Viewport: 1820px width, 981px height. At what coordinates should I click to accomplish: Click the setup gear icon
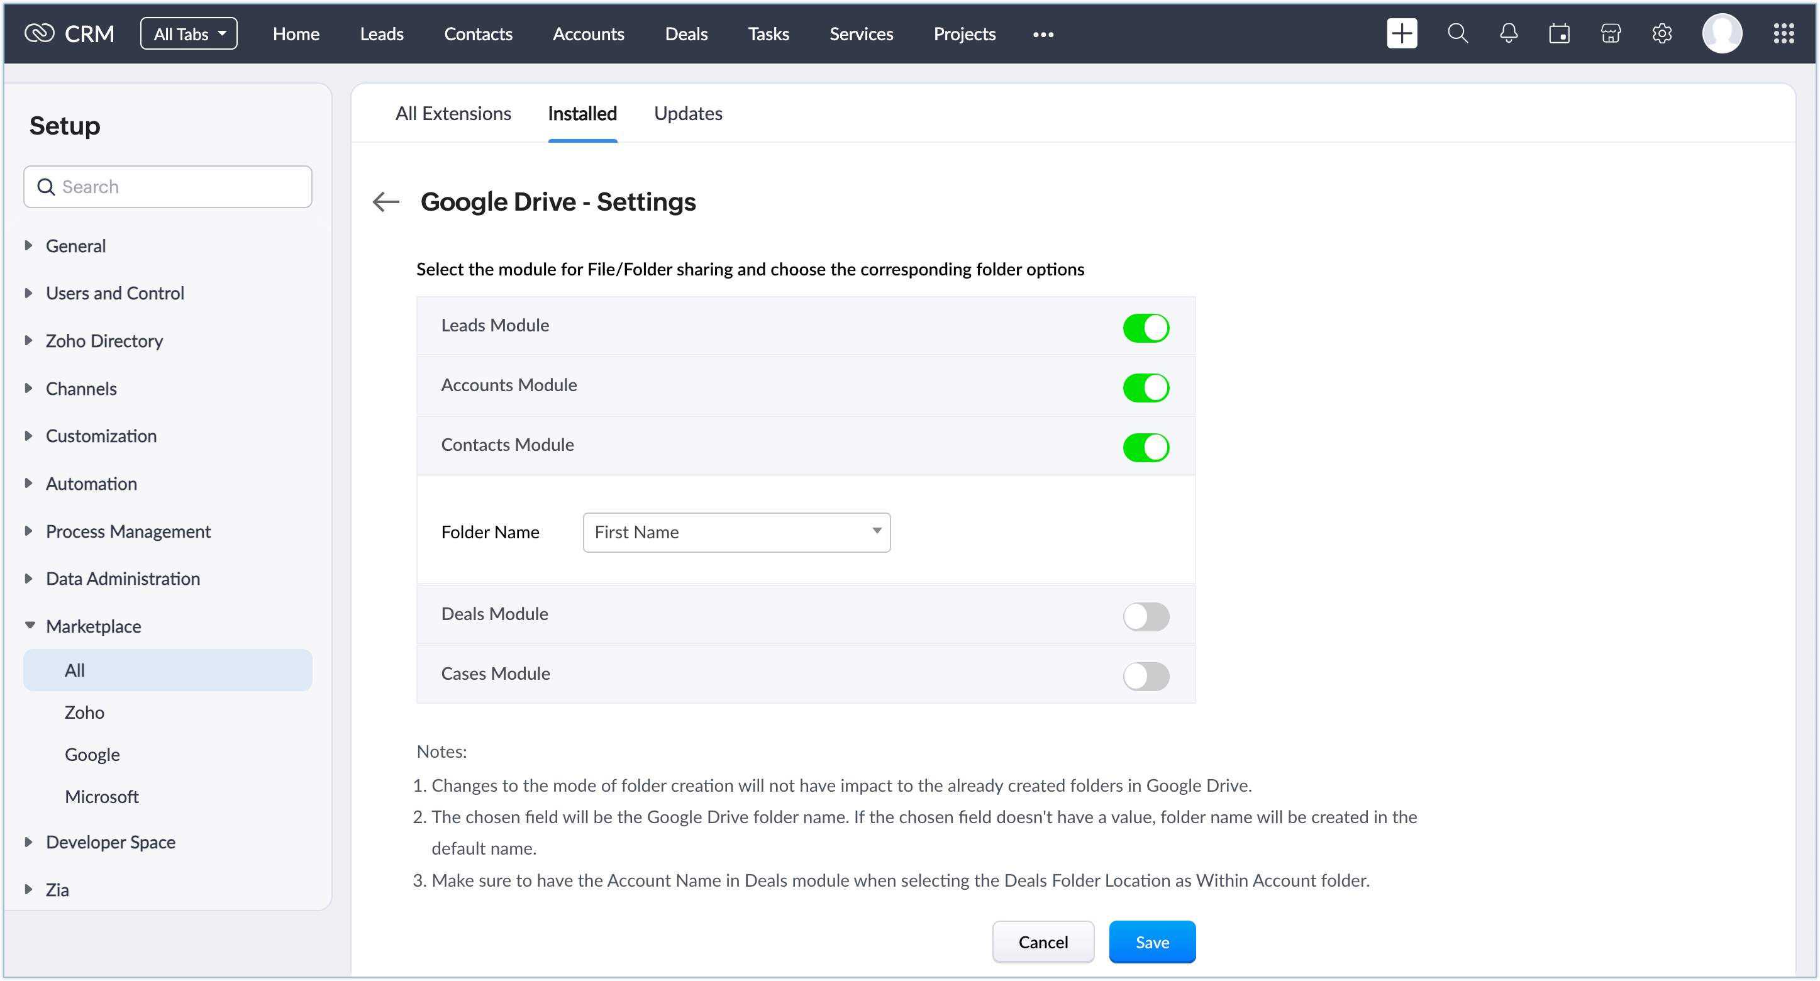coord(1662,34)
